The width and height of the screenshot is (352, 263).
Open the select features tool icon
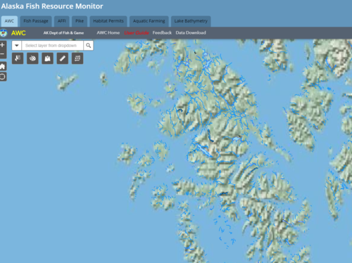(18, 58)
